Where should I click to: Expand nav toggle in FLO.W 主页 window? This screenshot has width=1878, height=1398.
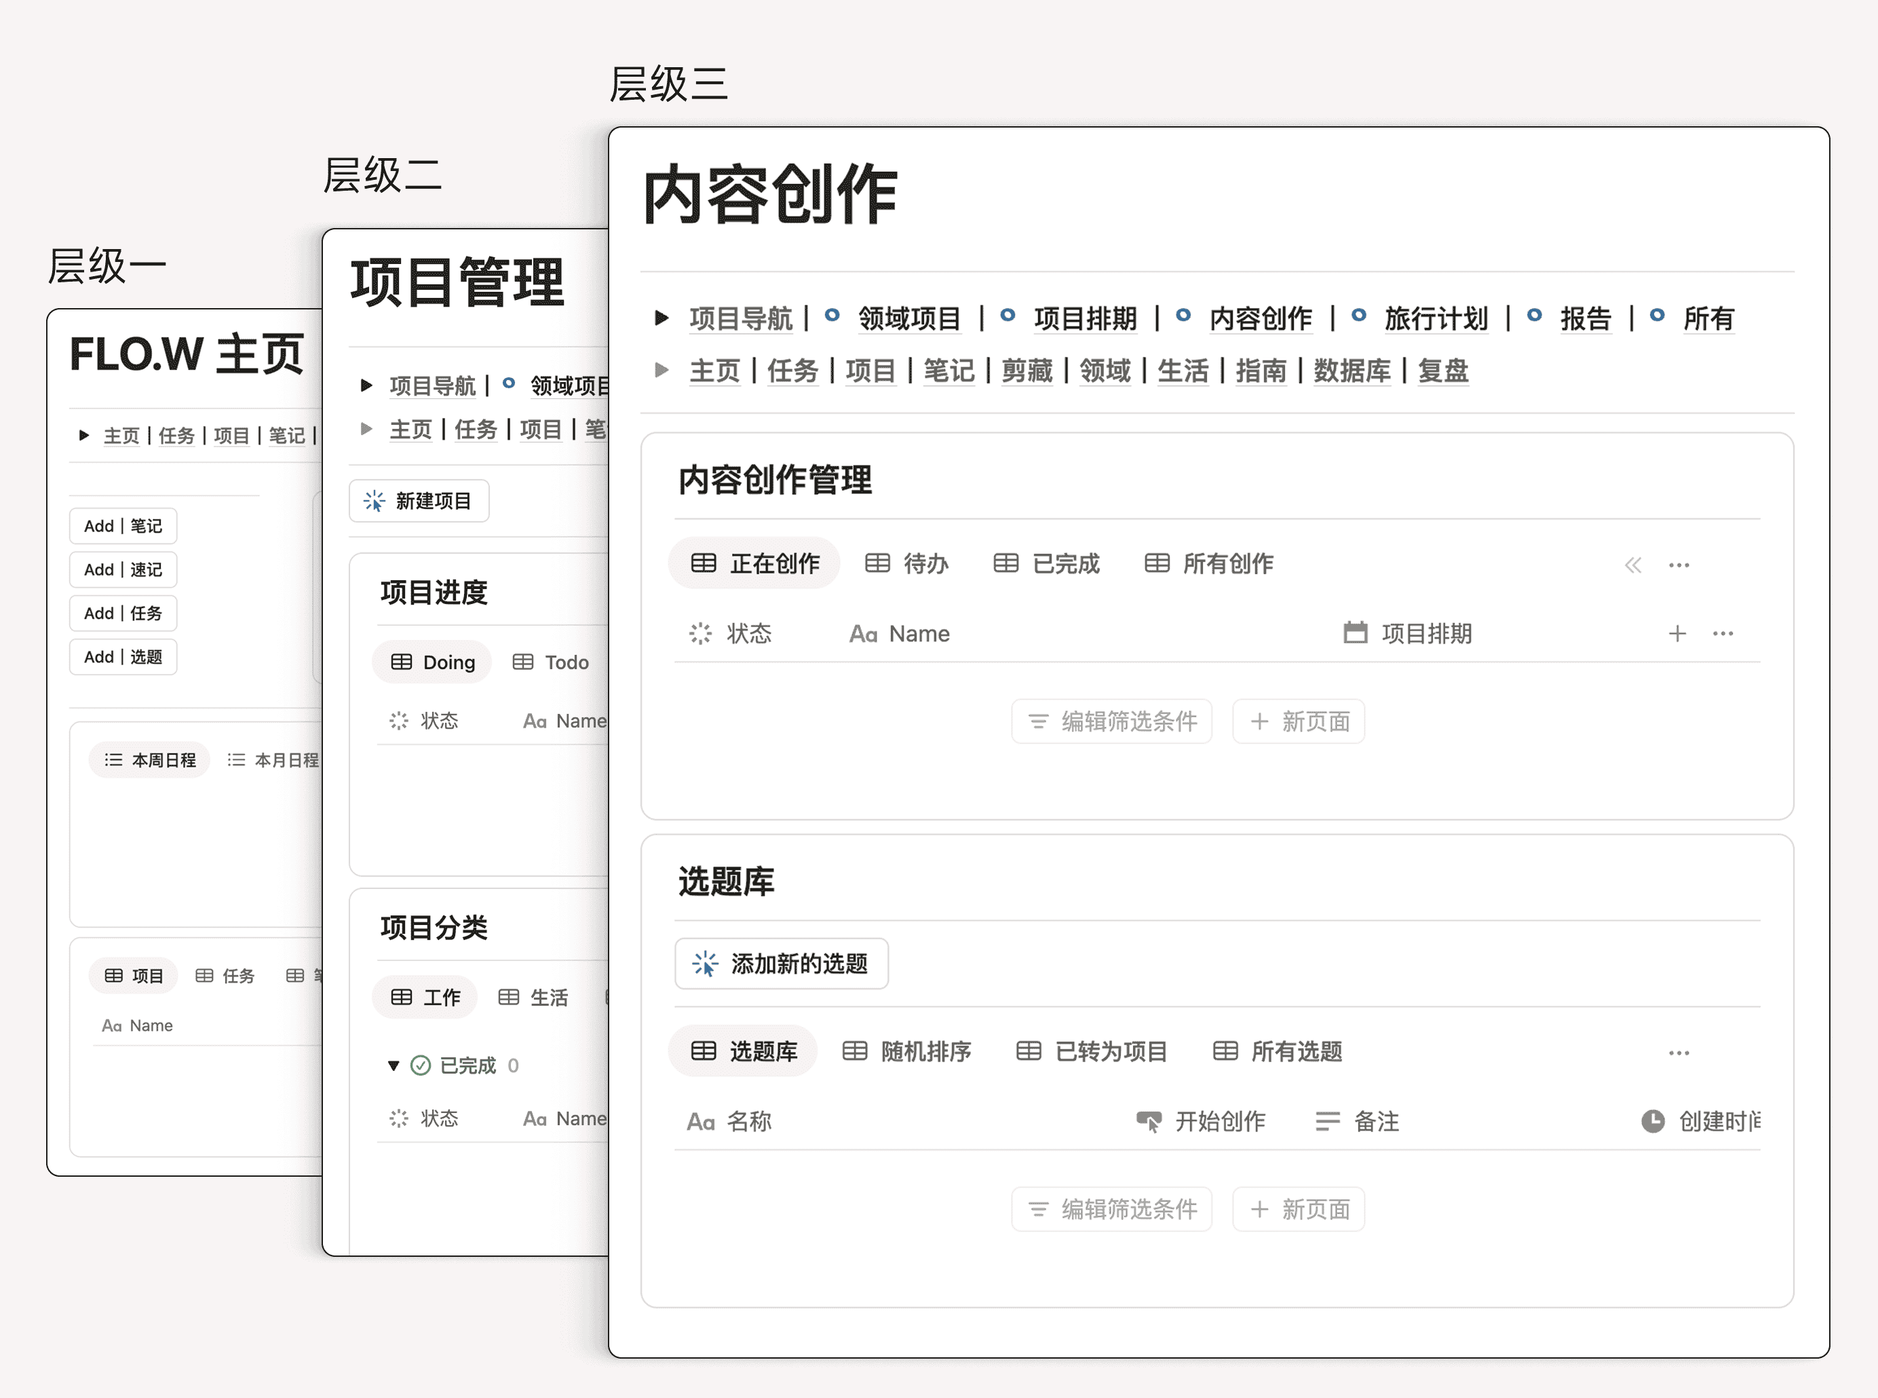pyautogui.click(x=83, y=435)
